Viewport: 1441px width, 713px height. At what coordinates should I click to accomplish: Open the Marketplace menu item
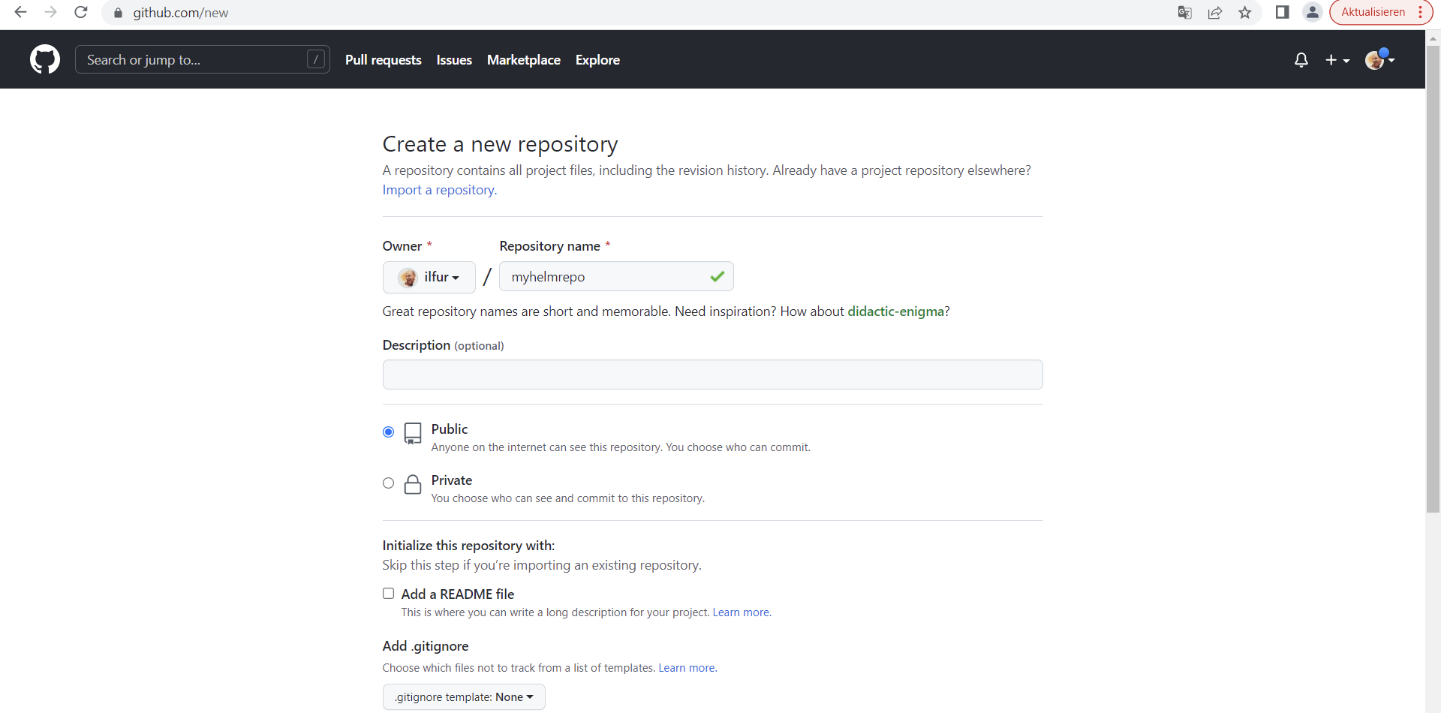tap(523, 60)
